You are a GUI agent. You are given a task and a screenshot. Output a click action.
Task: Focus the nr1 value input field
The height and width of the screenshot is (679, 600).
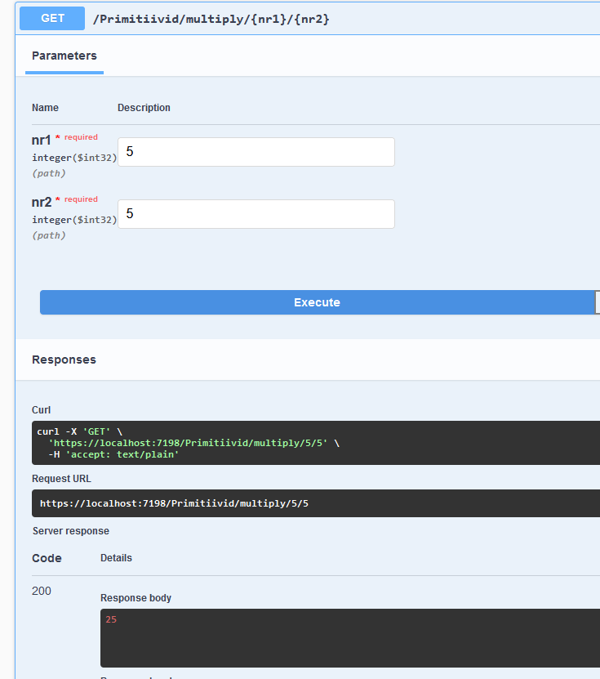(x=256, y=152)
